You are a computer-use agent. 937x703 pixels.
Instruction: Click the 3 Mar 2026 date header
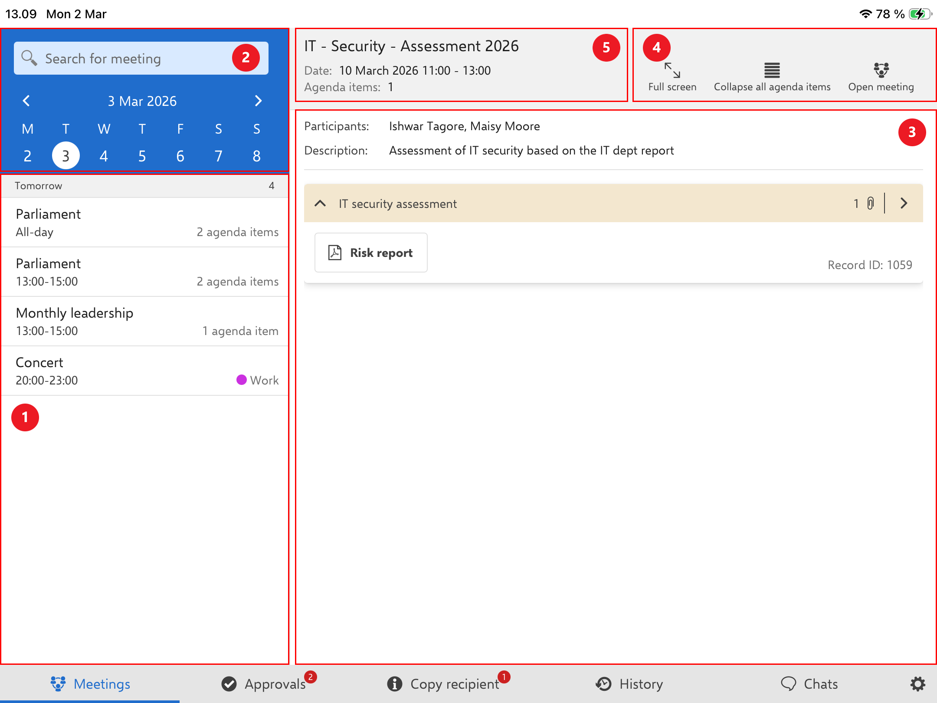coord(142,101)
